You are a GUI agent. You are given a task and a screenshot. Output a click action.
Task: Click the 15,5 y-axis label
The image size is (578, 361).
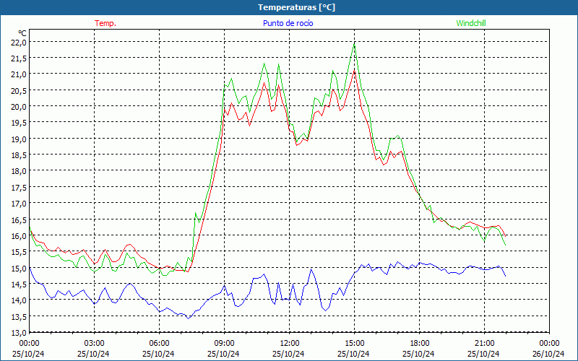(x=19, y=251)
